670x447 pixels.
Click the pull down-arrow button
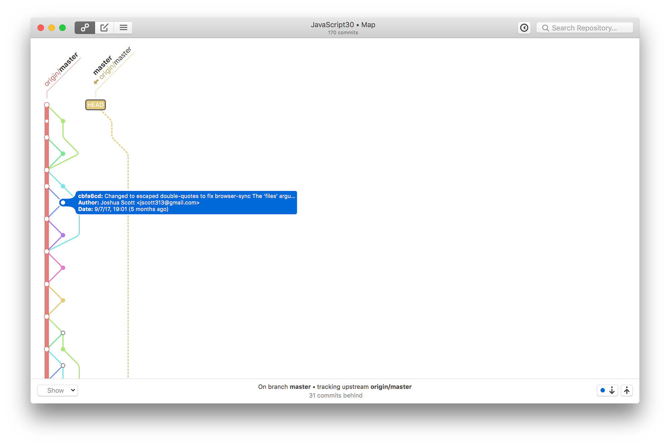coord(608,390)
